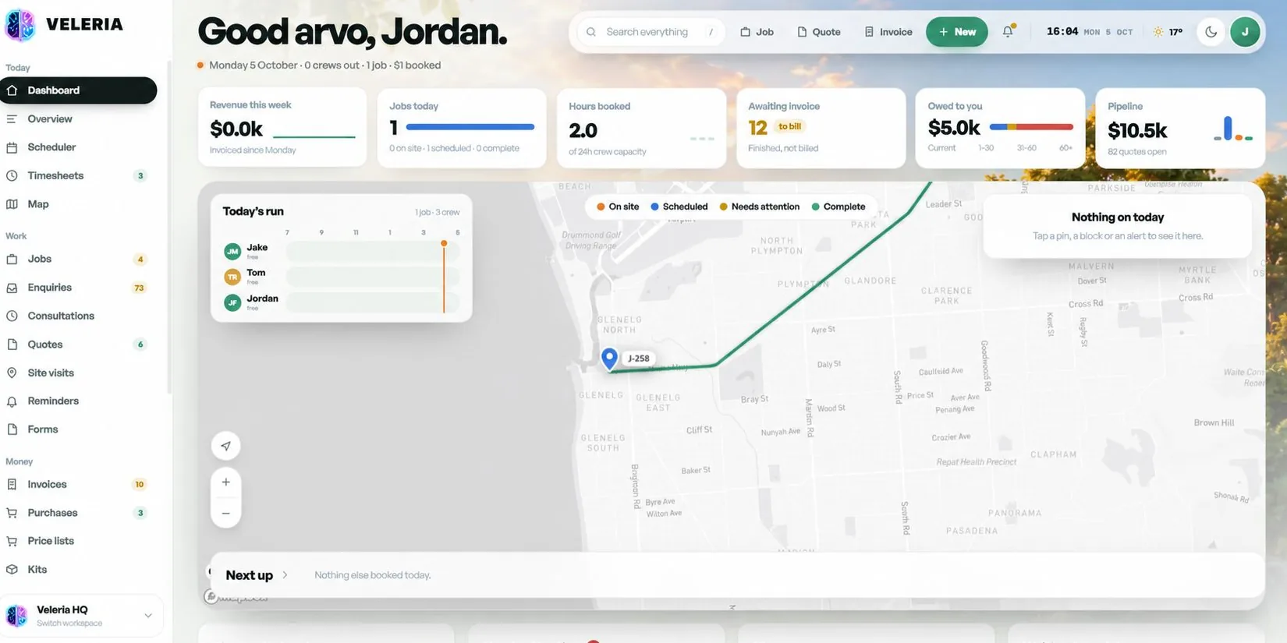The width and height of the screenshot is (1287, 643).
Task: Go to Overview in the sidebar
Action: 78,119
